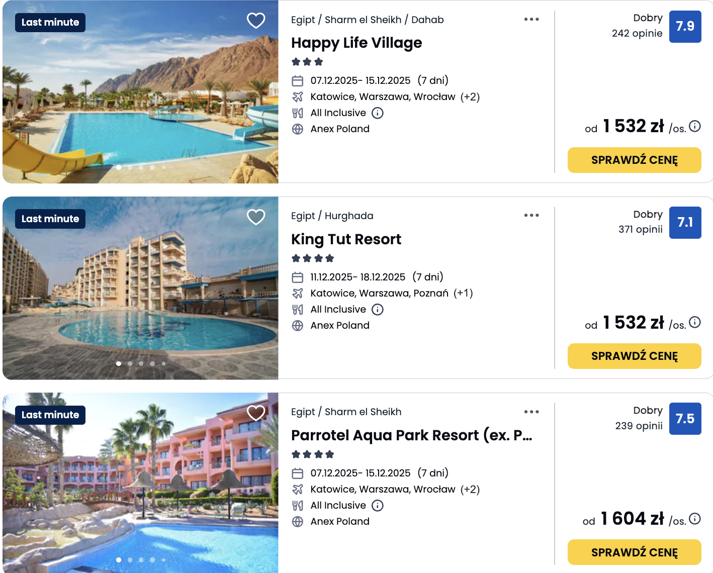Open the Parrotel Aqua Park Resort name link
This screenshot has width=713, height=573.
[x=412, y=435]
